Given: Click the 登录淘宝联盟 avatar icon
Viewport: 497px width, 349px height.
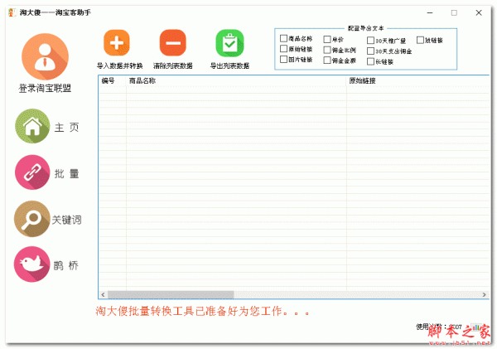Looking at the screenshot, I should pos(45,56).
